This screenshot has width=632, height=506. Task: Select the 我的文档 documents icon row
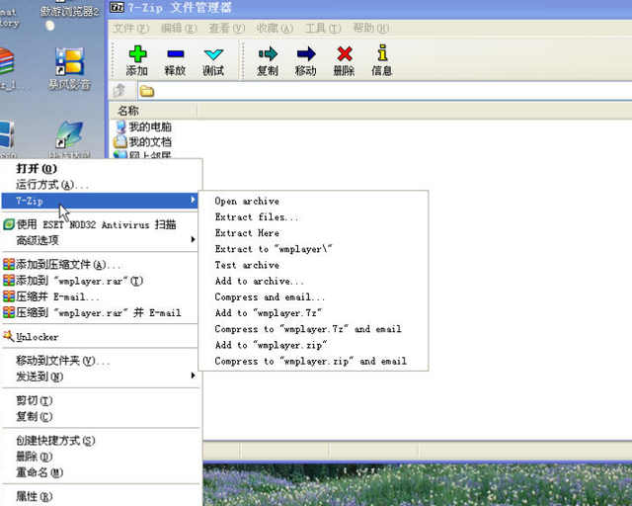coord(142,142)
